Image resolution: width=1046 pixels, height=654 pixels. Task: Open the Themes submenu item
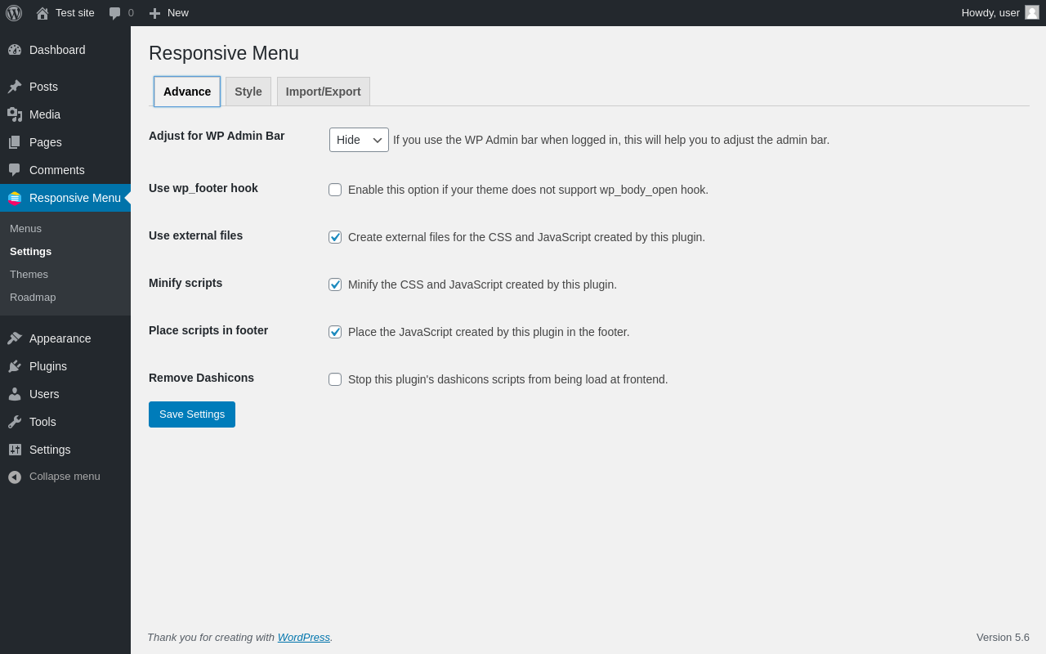tap(29, 274)
